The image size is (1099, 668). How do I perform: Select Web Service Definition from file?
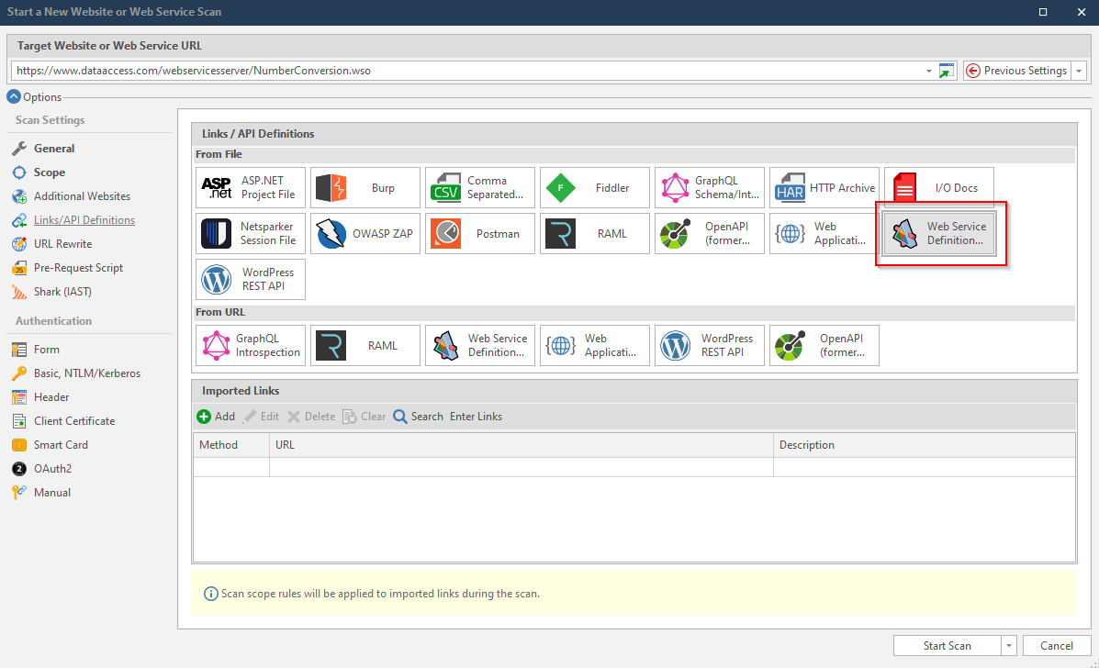coord(938,233)
